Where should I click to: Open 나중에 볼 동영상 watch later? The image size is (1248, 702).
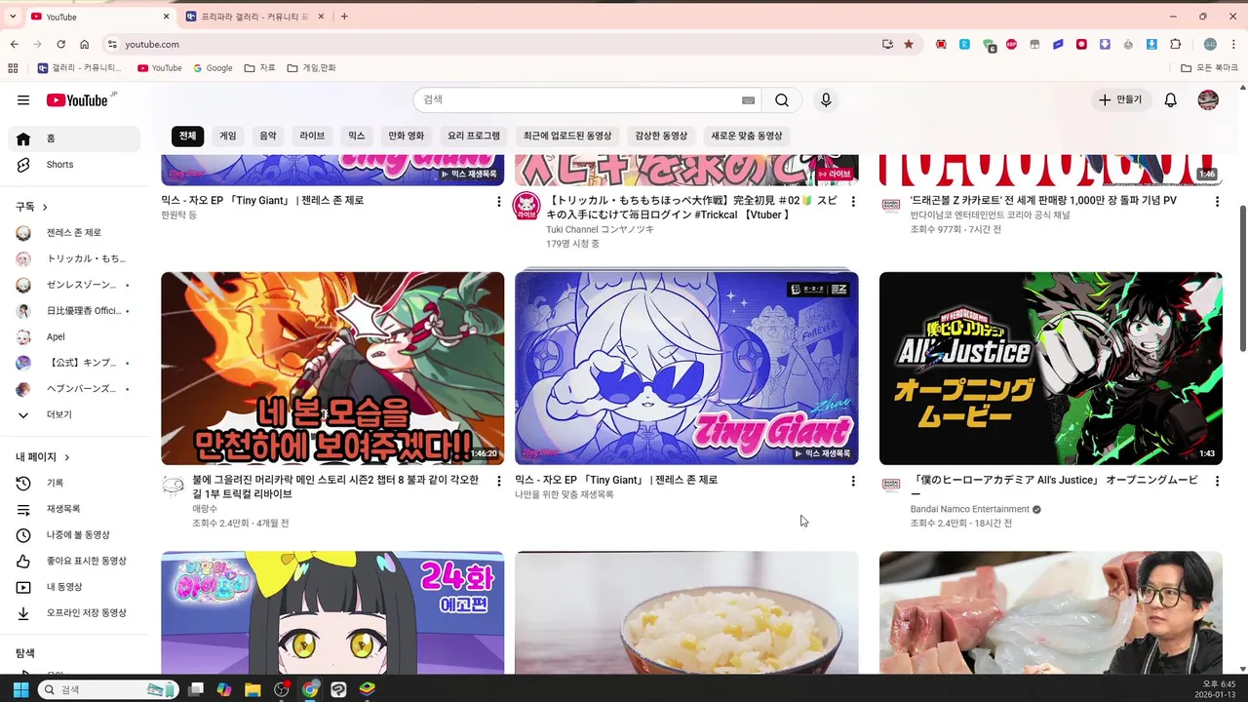click(74, 534)
